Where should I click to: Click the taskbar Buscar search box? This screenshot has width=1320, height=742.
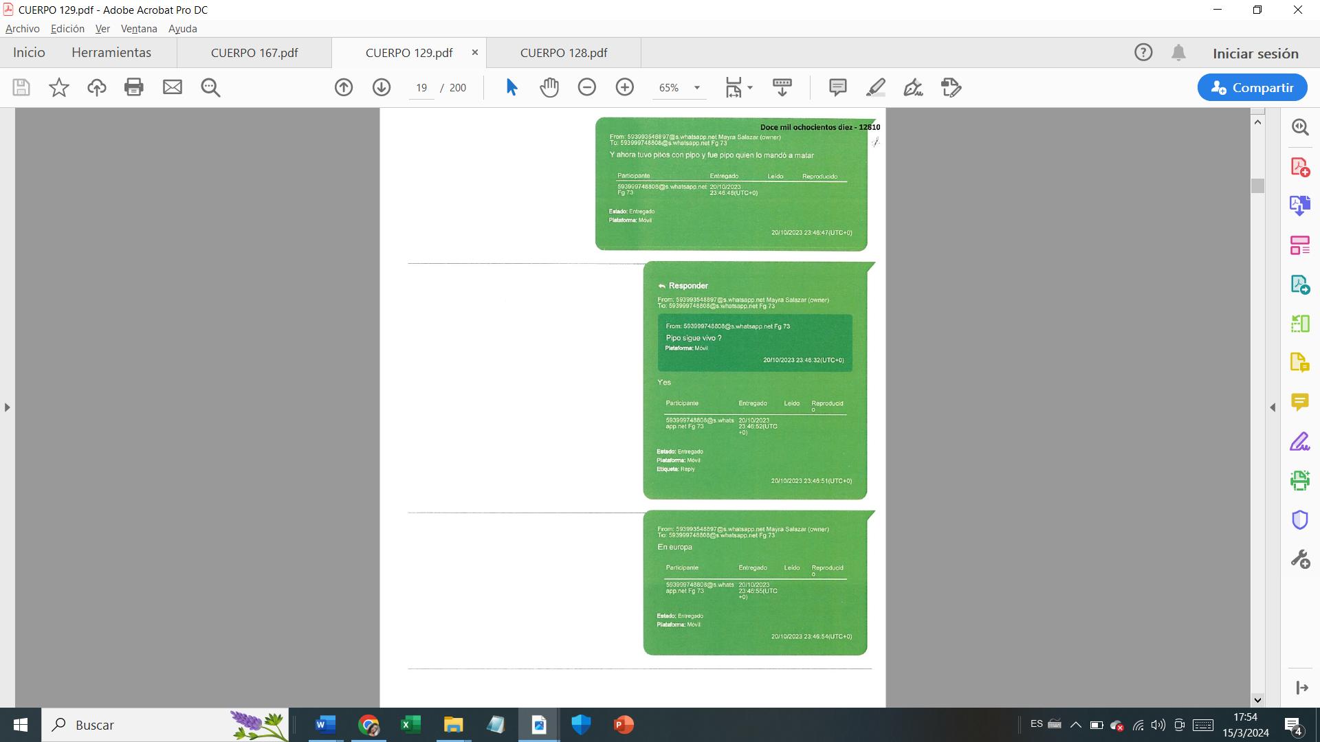[165, 725]
